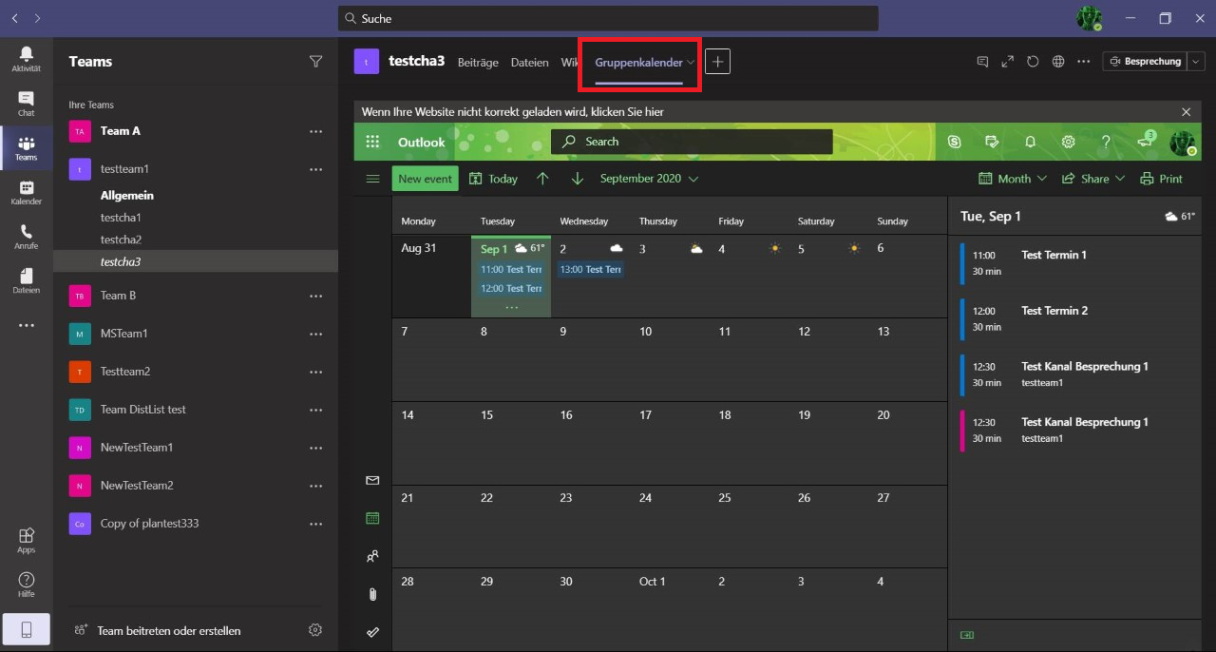
Task: Click the filter icon beside Teams heading
Action: point(315,61)
